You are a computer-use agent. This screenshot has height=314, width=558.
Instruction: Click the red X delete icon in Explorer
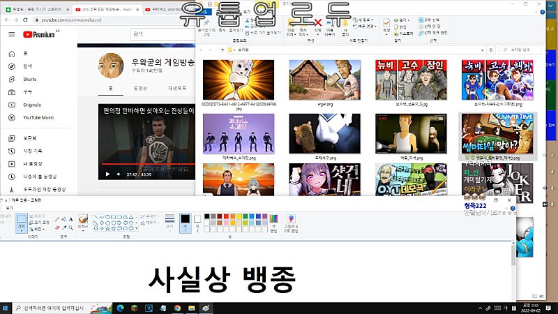(x=318, y=23)
